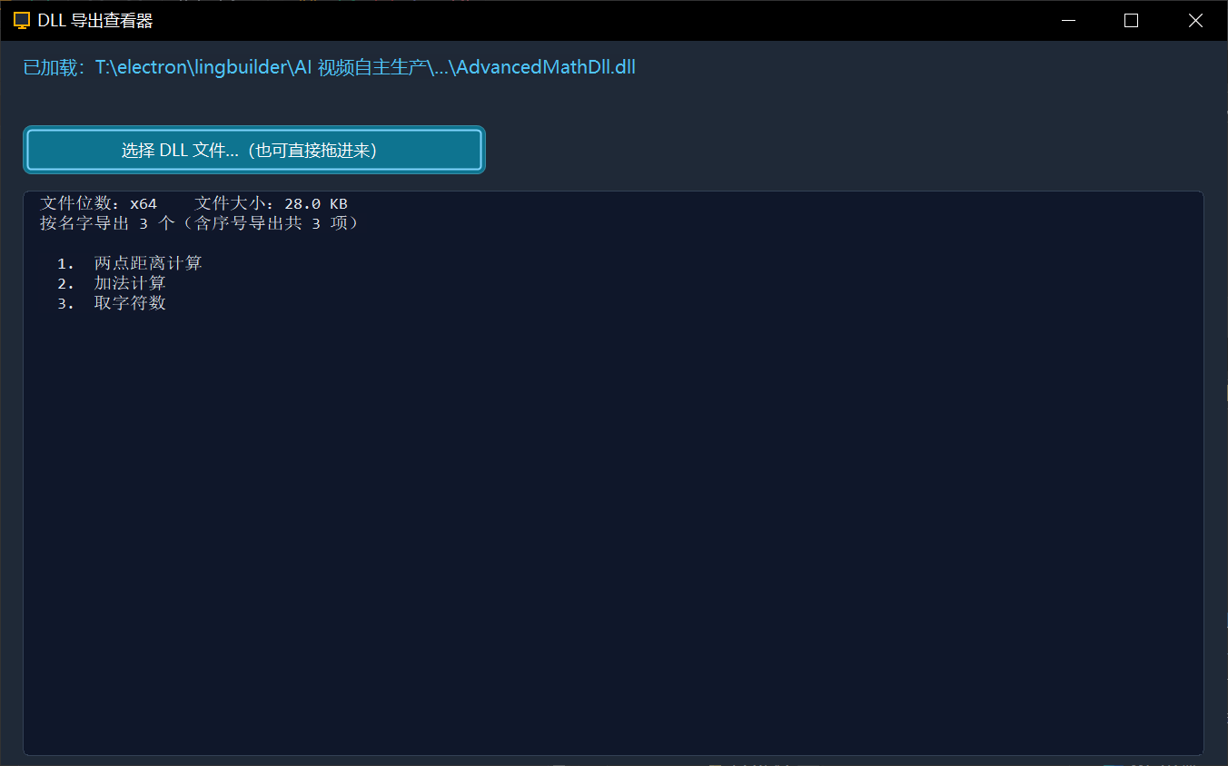
Task: Click the 按名字导出 3 个 summary line
Action: click(199, 223)
